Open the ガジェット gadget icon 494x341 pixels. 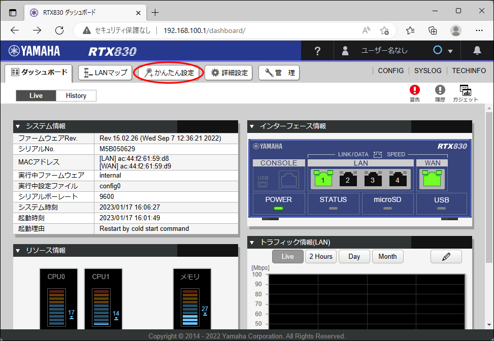[466, 93]
